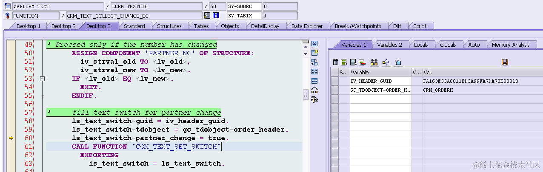Open the Tables tab
The height and width of the screenshot is (172, 543).
click(201, 26)
